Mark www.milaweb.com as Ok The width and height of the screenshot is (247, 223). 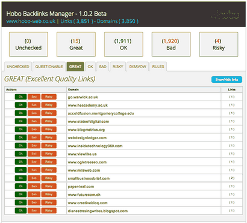[x=20, y=170]
